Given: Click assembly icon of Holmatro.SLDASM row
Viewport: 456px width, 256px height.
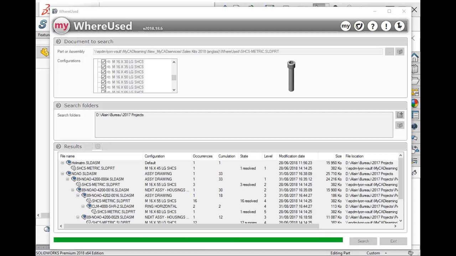Looking at the screenshot, I should 68,163.
